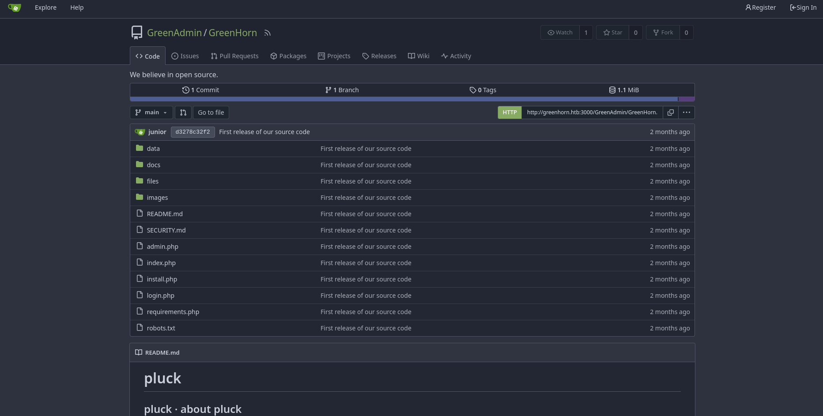Click the images folder icon
Image resolution: width=823 pixels, height=416 pixels.
pos(140,197)
